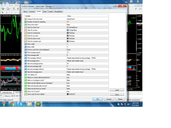Switch to the Colors tab
Screen dimensions: 171x128
[x=45, y=11]
